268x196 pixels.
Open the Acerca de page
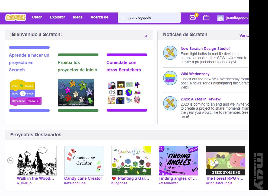(99, 17)
